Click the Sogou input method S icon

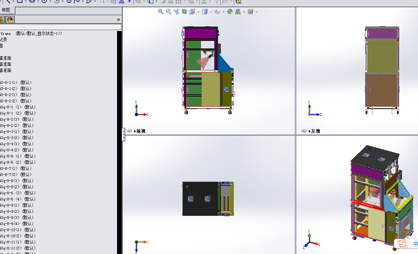403,244
